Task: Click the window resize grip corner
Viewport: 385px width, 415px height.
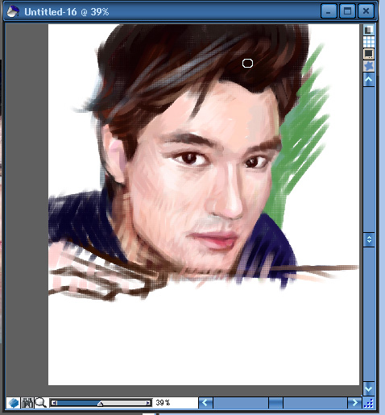Action: pyautogui.click(x=369, y=403)
